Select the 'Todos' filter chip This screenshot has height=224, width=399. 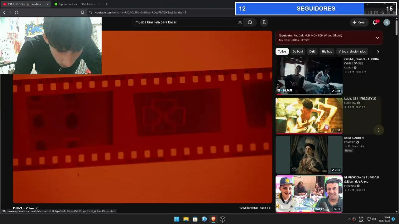pos(282,52)
